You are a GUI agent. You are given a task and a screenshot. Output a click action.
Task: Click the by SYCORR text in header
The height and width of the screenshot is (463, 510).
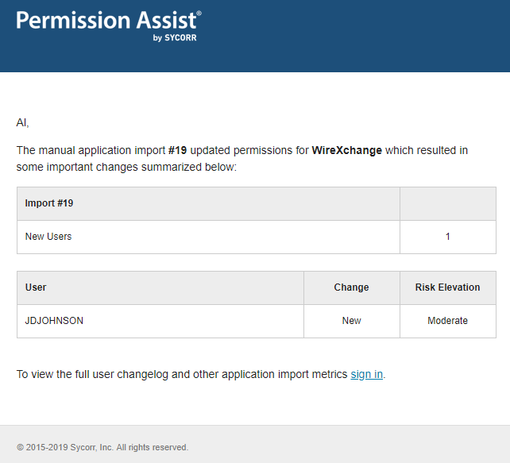(x=175, y=37)
